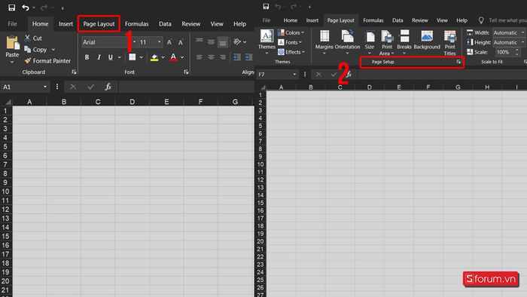This screenshot has height=297, width=527.
Task: Click the Save icon in the right window
Action: 266,6
